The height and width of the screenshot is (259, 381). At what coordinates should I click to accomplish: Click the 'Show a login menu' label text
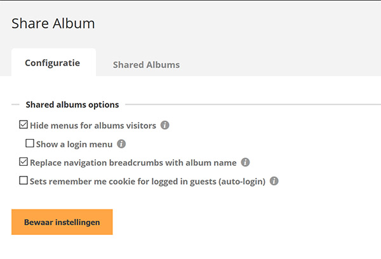pyautogui.click(x=74, y=144)
